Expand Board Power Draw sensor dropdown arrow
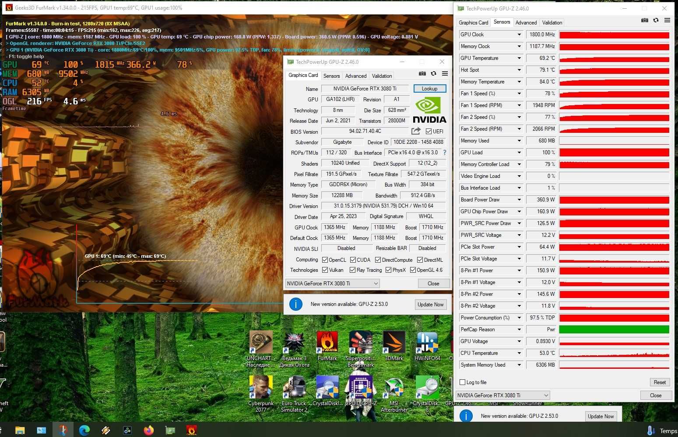678x437 pixels. click(519, 200)
